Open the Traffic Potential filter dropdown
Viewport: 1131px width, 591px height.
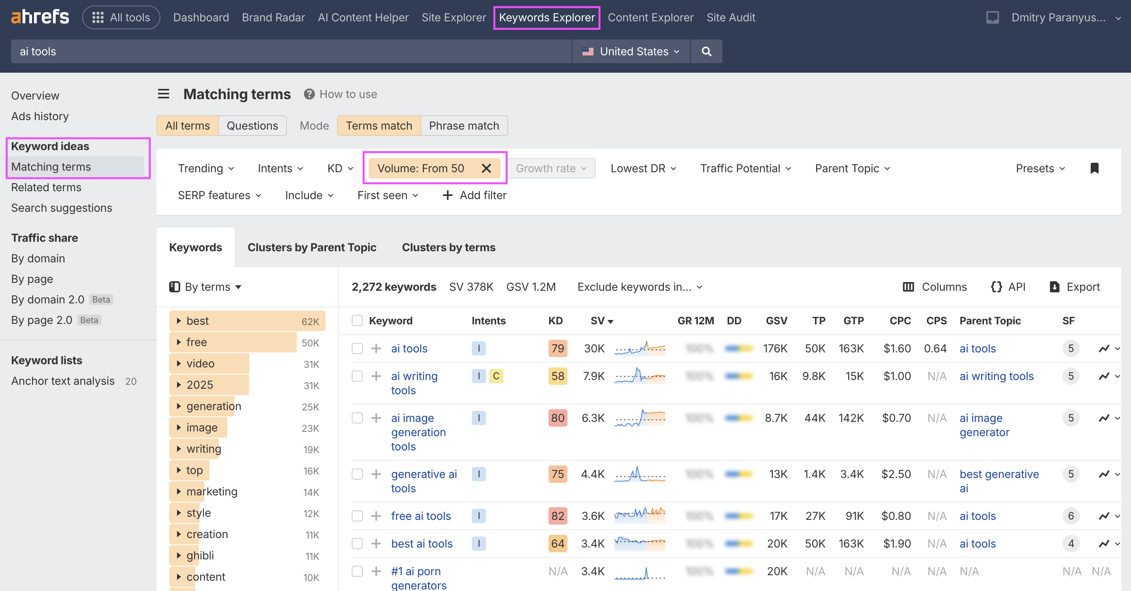[x=746, y=168]
